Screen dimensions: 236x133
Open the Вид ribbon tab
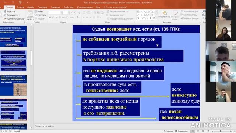(98, 7)
